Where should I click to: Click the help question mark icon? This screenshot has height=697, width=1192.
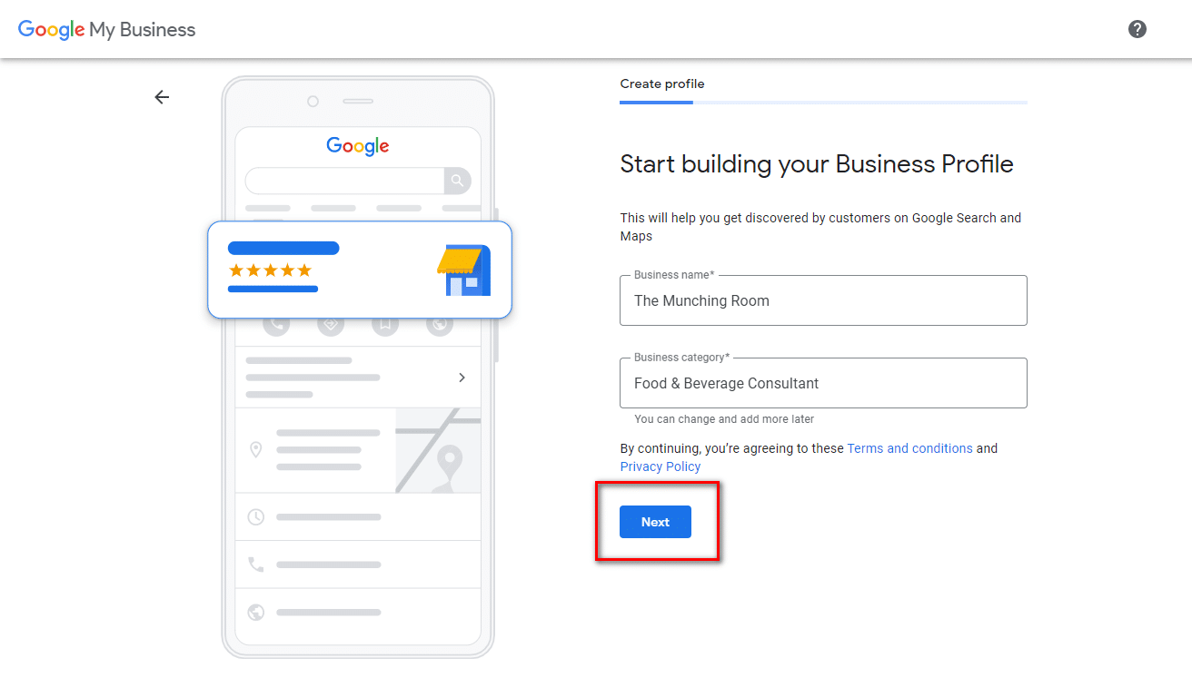coord(1137,29)
